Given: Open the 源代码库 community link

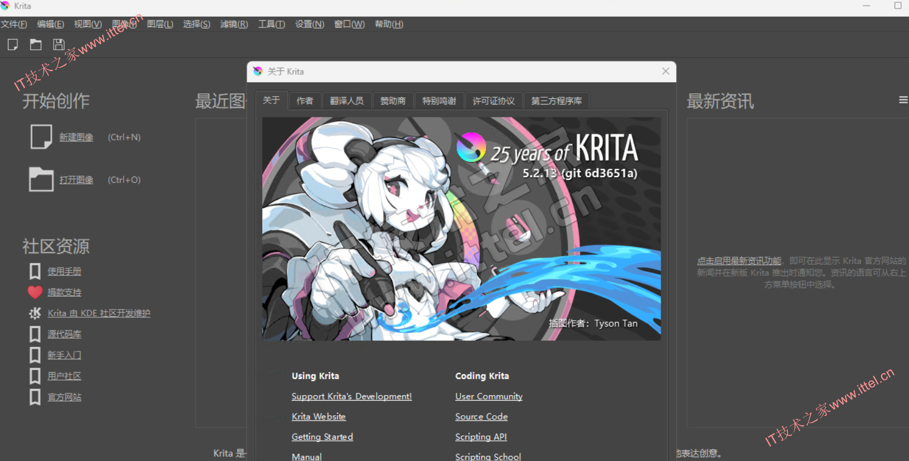Looking at the screenshot, I should point(64,334).
